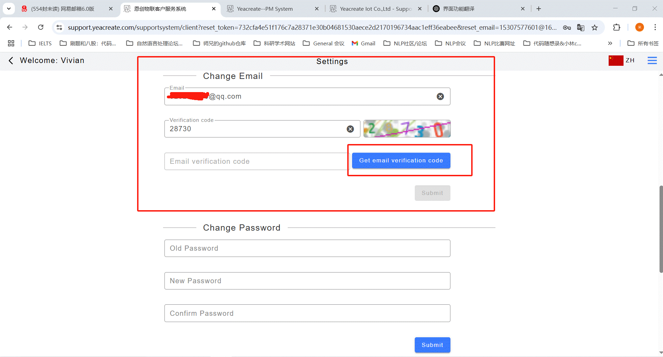
Task: Submit the Change Password form
Action: click(432, 345)
